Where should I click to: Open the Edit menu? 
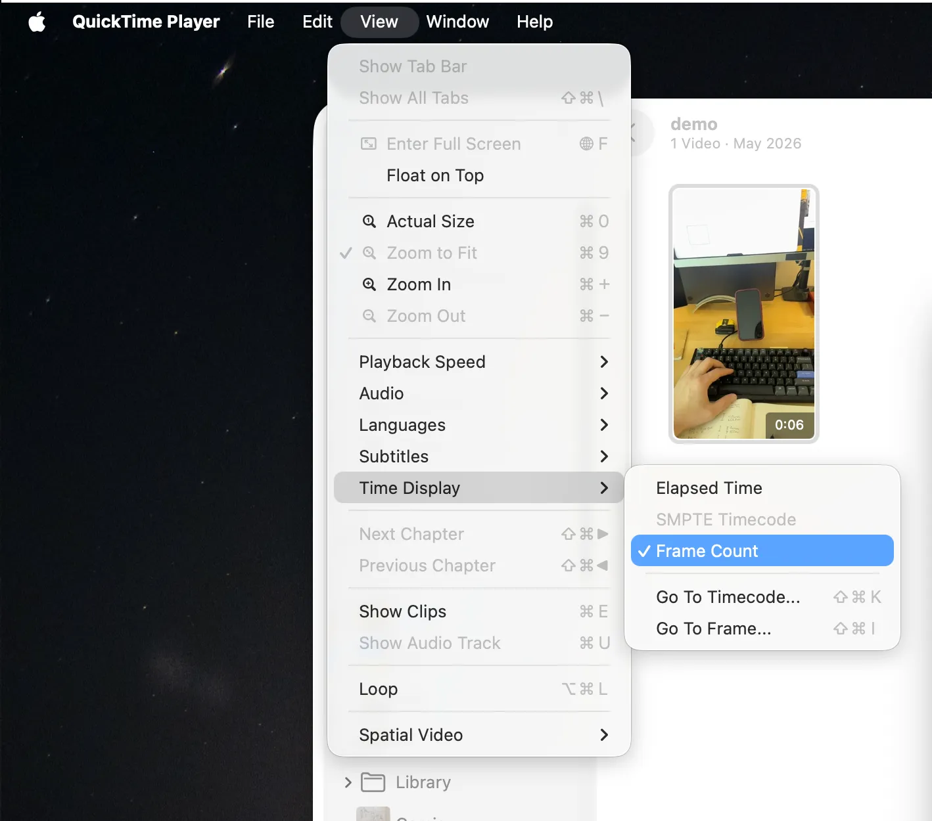pos(317,22)
